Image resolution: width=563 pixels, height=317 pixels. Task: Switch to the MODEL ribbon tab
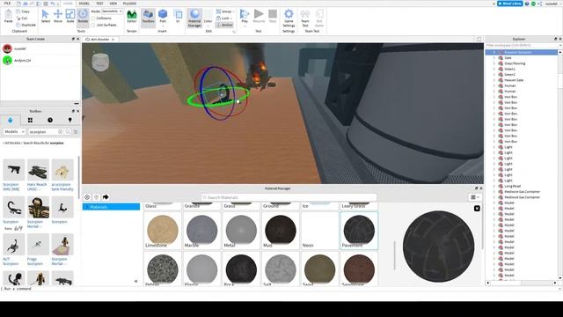[x=84, y=4]
